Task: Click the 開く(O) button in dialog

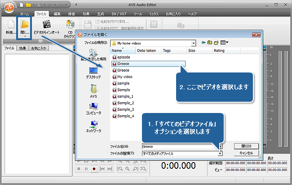Action: 246,146
